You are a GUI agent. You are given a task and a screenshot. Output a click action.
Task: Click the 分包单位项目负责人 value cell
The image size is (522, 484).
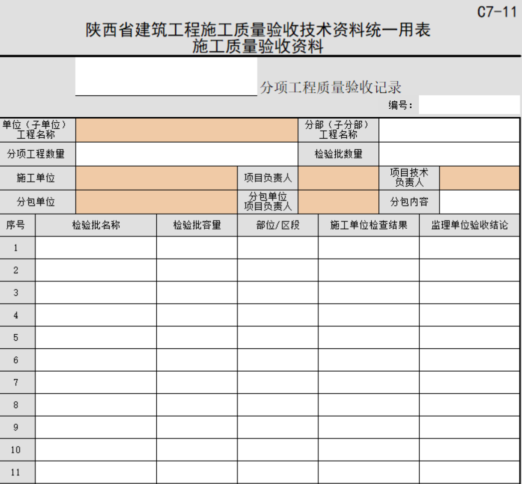(338, 202)
